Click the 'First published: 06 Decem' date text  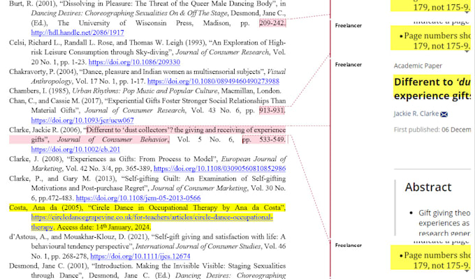click(x=432, y=130)
